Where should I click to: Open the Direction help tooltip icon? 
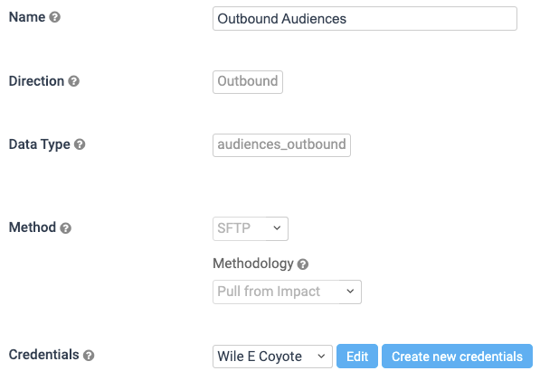[x=73, y=81]
